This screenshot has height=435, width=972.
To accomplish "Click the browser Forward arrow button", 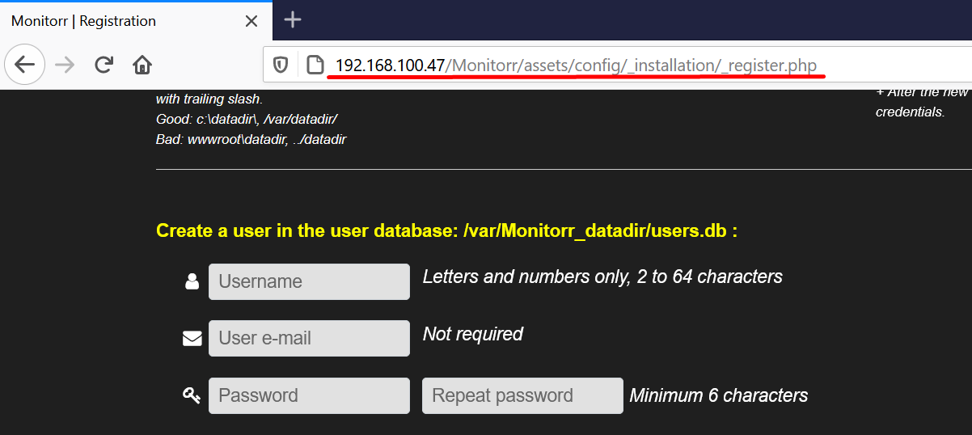I will (64, 65).
